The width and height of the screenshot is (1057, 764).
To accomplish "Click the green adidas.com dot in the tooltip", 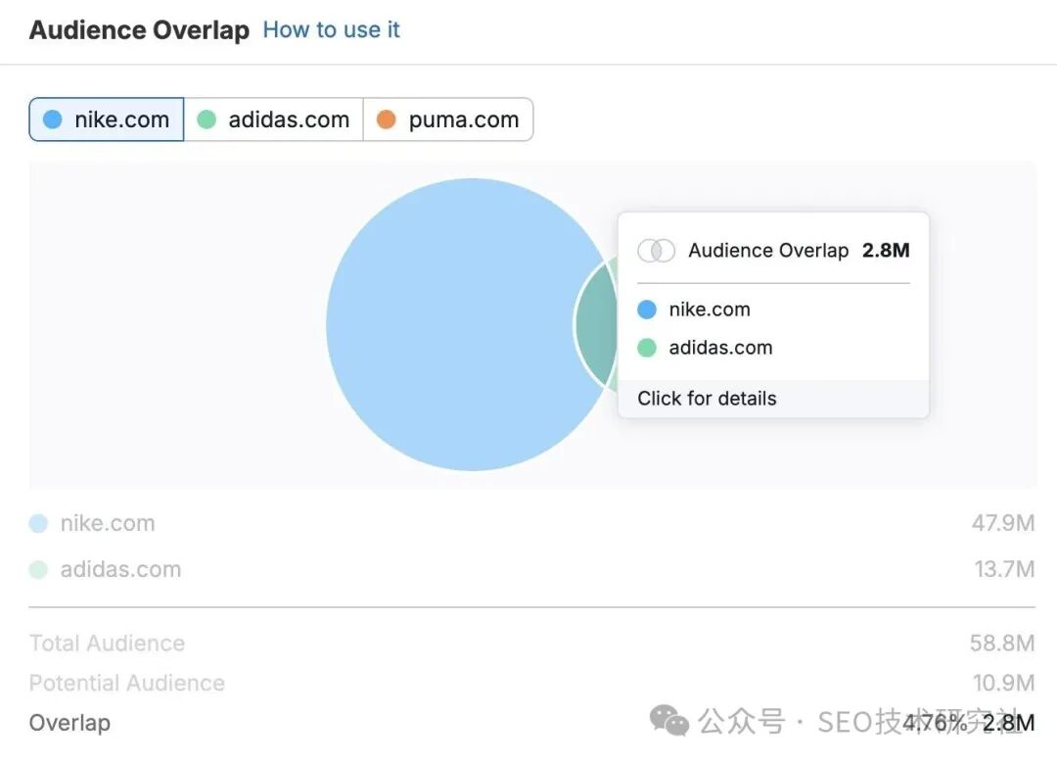I will tap(647, 348).
